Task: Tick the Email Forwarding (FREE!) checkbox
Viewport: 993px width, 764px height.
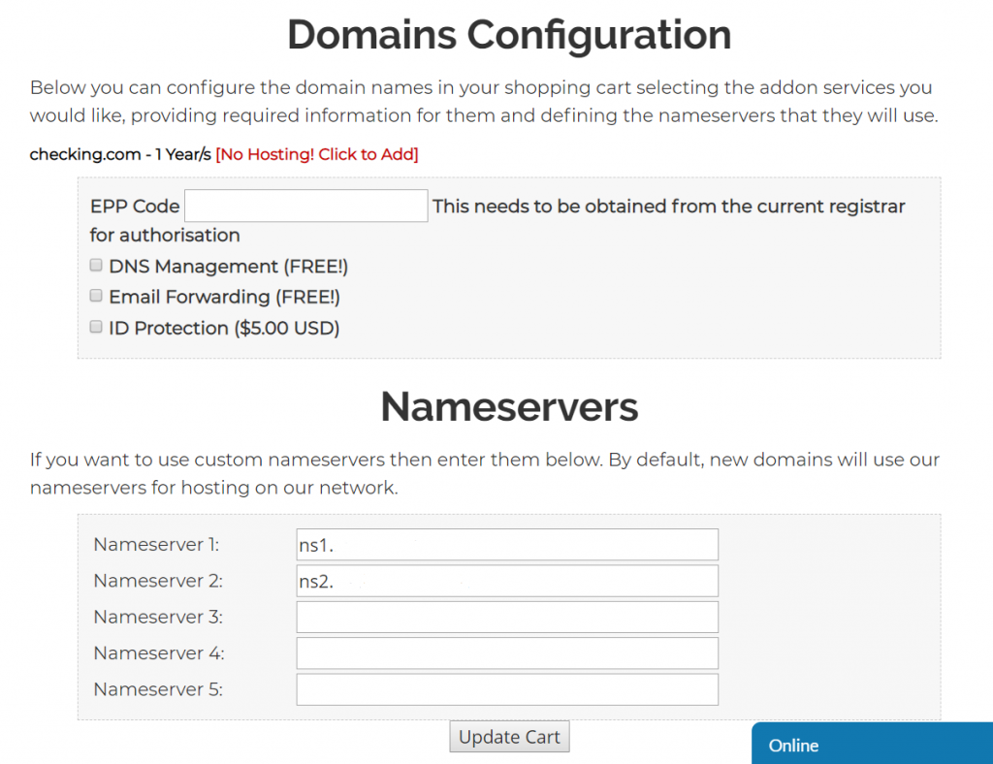Action: (96, 296)
